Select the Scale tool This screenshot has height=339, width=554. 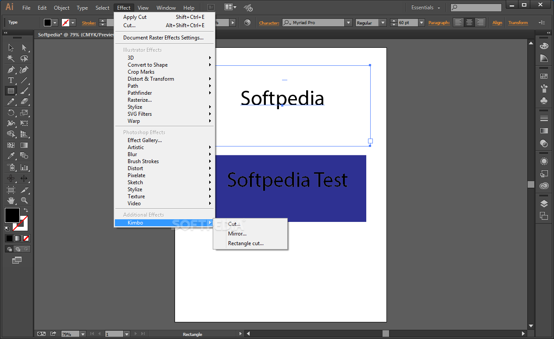click(24, 113)
